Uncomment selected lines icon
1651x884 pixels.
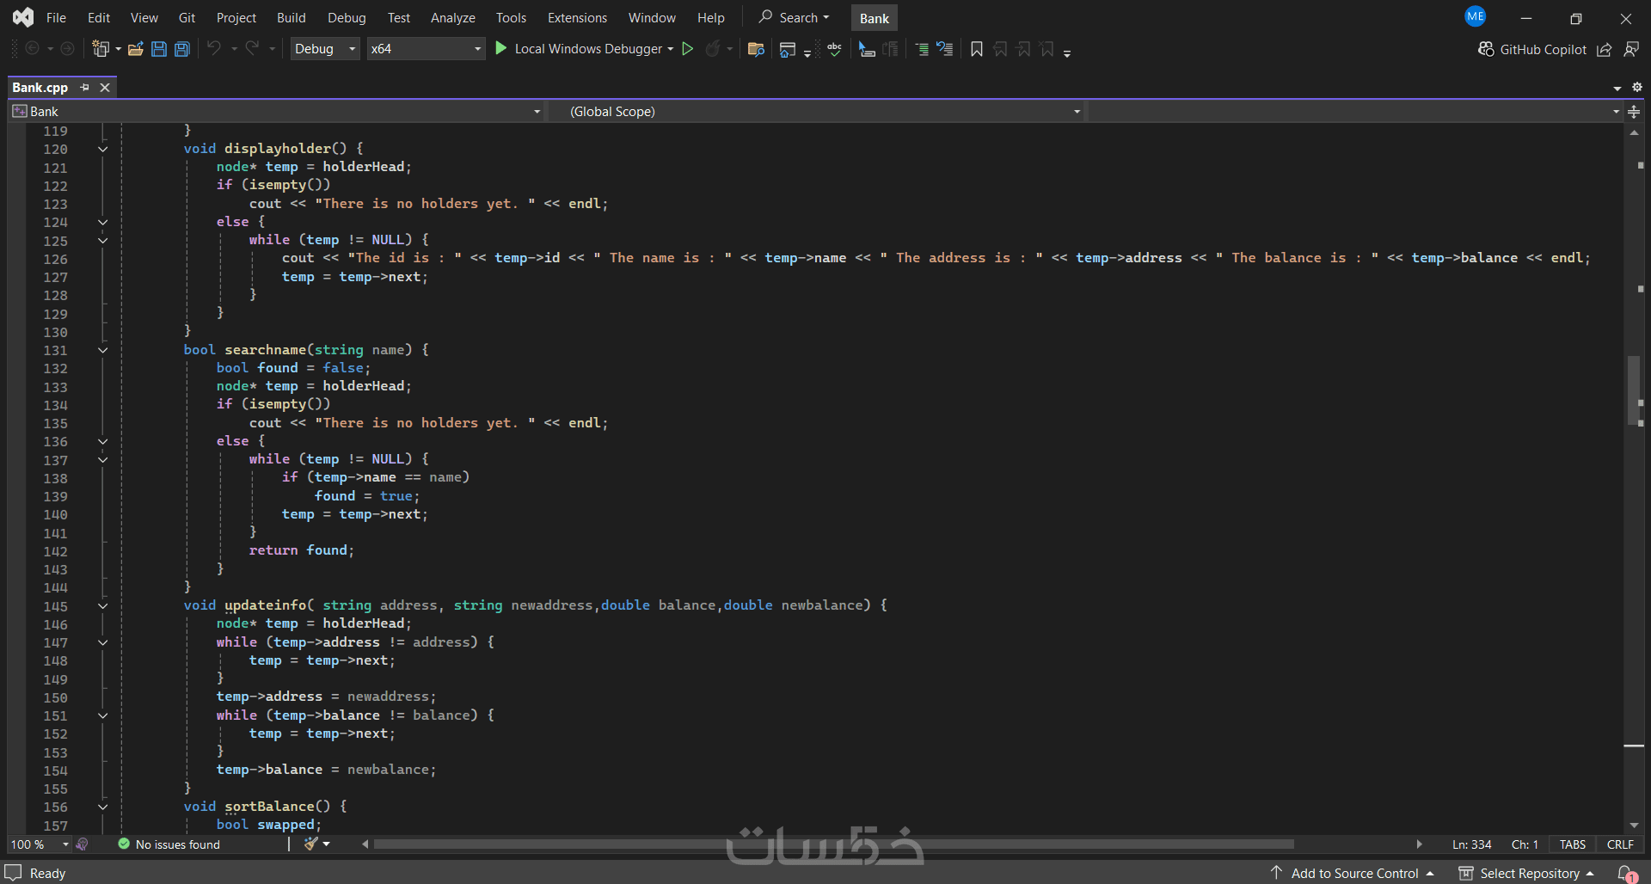coord(945,49)
